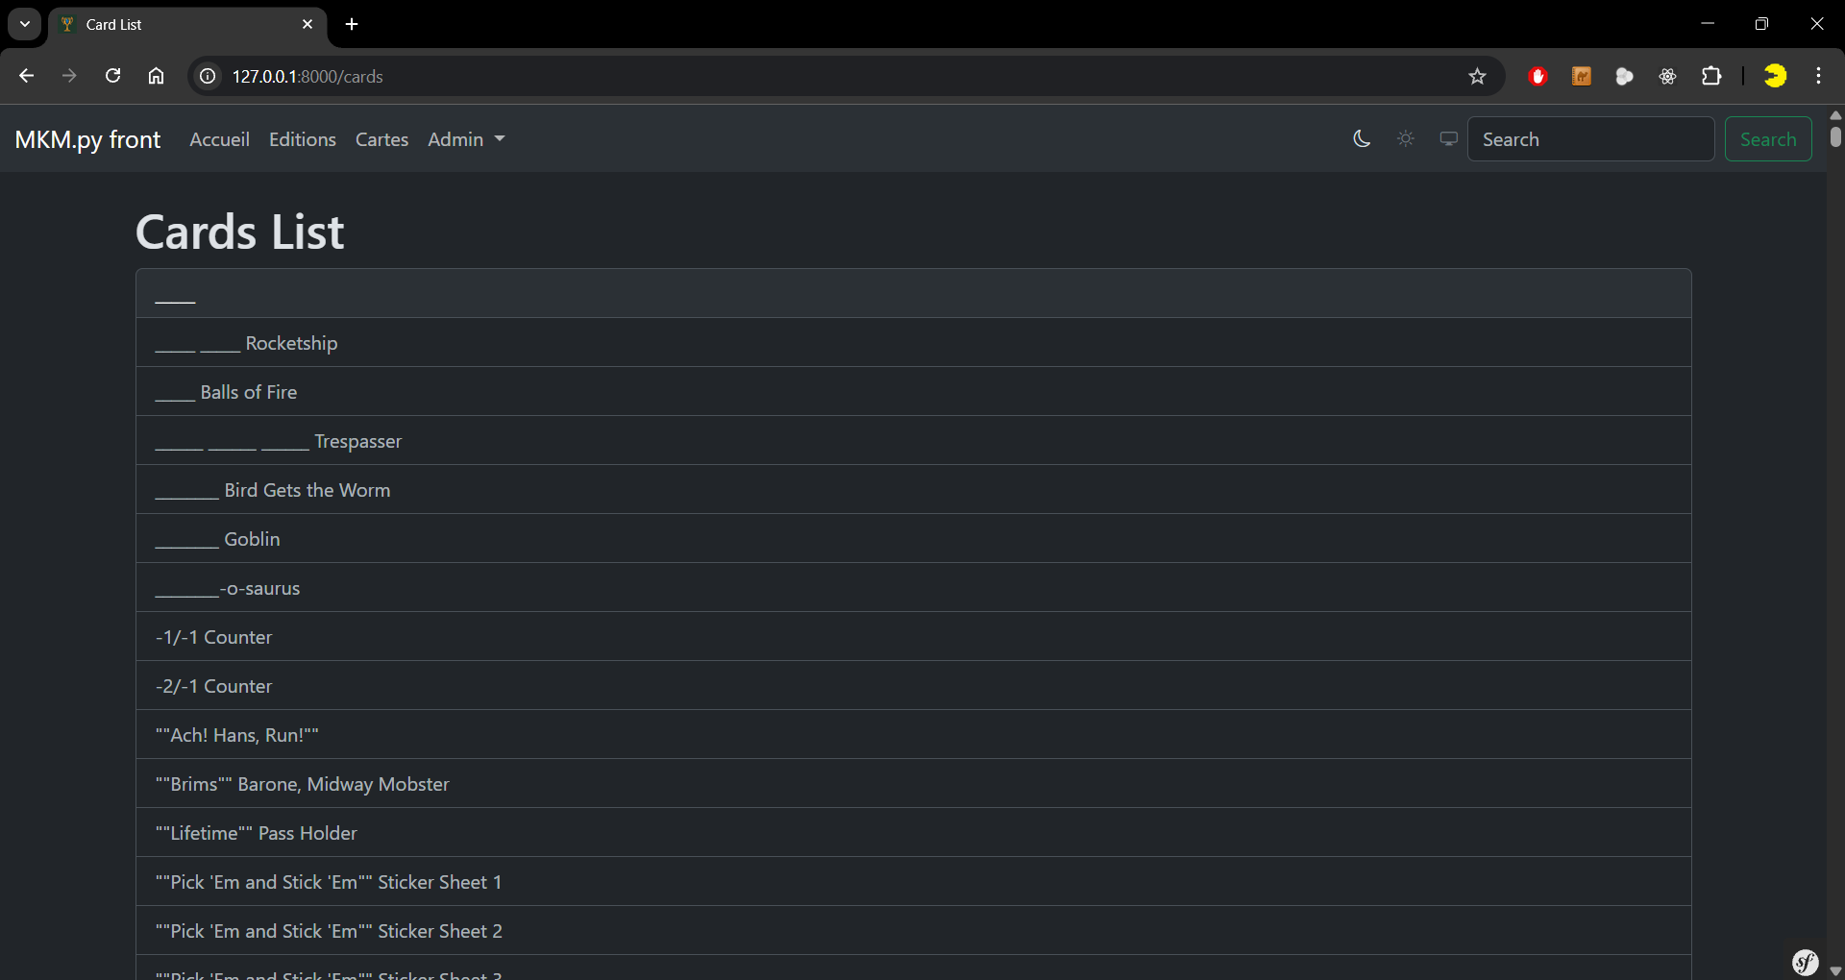
Task: Click the green Search button
Action: click(1767, 139)
